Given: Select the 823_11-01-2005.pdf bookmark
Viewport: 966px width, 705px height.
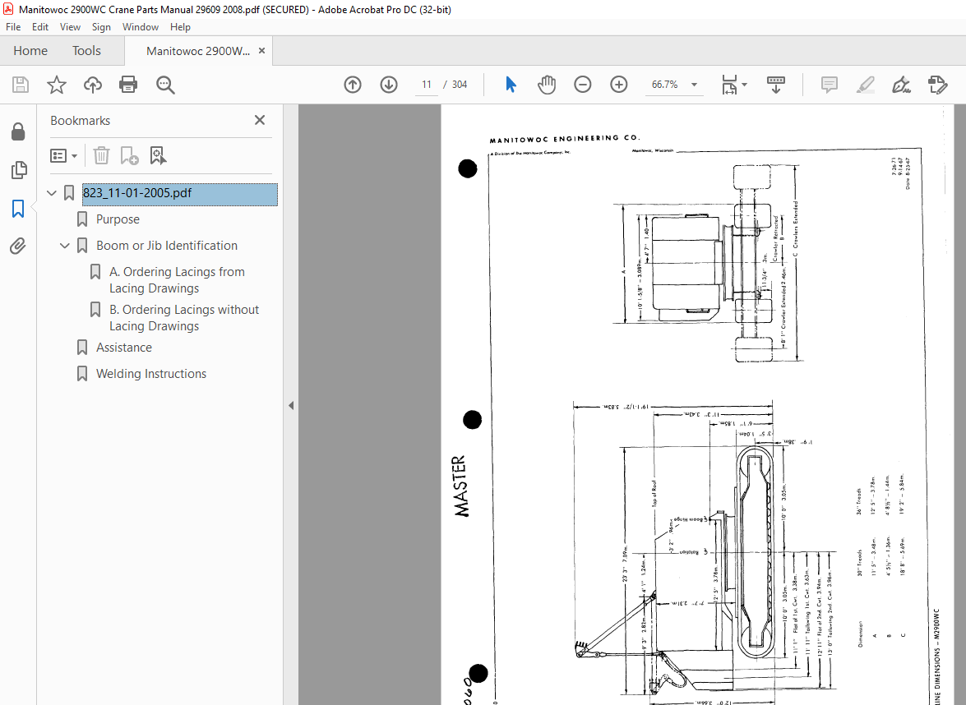Looking at the screenshot, I should click(180, 193).
